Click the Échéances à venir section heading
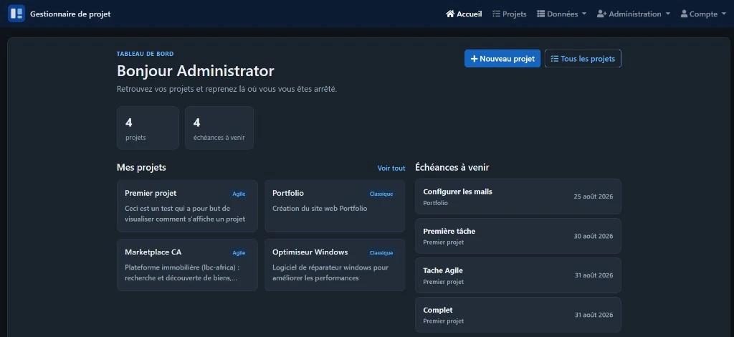 [452, 168]
